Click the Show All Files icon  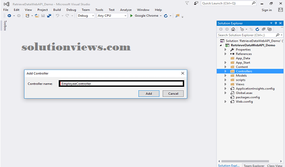[x=270, y=29]
